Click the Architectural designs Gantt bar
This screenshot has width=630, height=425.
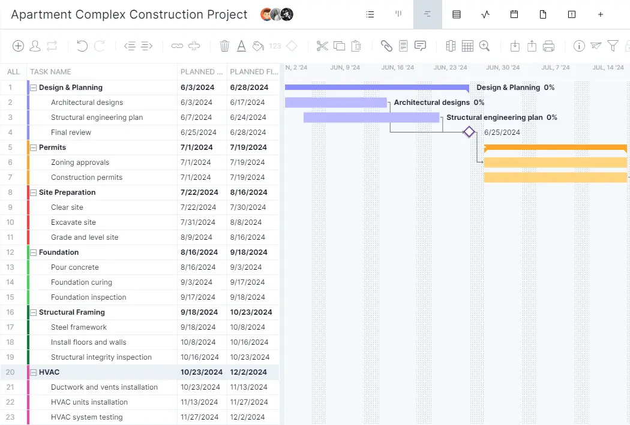coord(336,103)
